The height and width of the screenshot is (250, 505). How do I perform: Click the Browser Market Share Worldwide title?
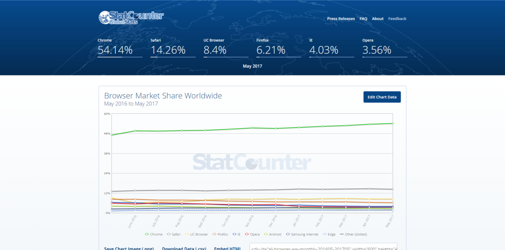pos(163,96)
